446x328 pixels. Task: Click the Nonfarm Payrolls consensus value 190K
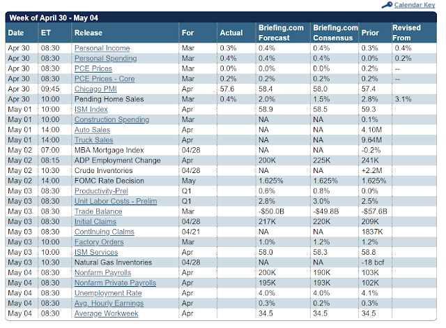322,273
